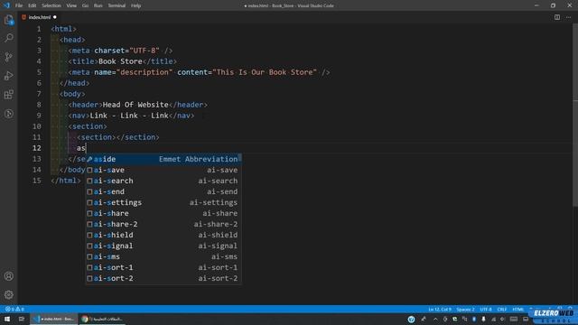Open the Extensions view

pos(9,94)
